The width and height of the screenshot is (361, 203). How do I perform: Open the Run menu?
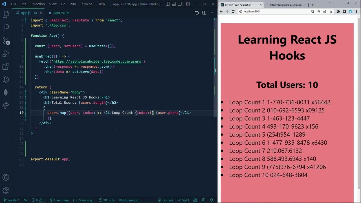click(72, 4)
